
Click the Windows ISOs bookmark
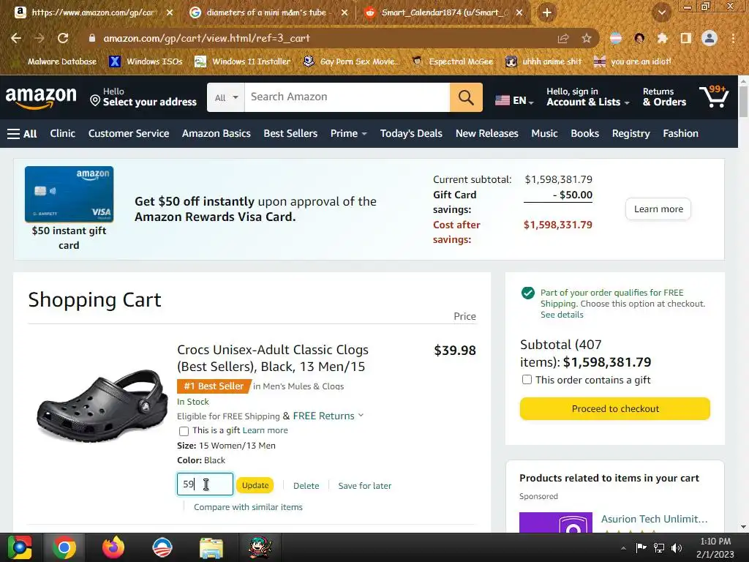(x=146, y=61)
